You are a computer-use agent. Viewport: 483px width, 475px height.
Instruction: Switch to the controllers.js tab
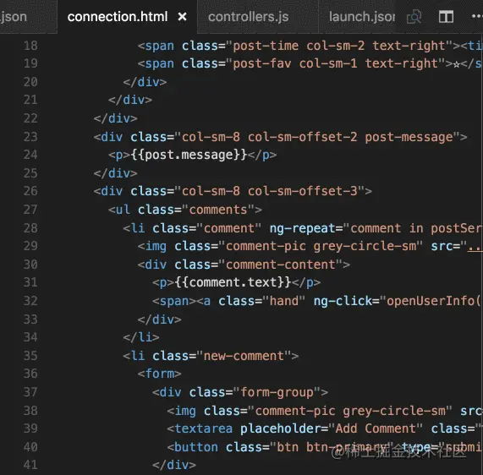point(249,17)
